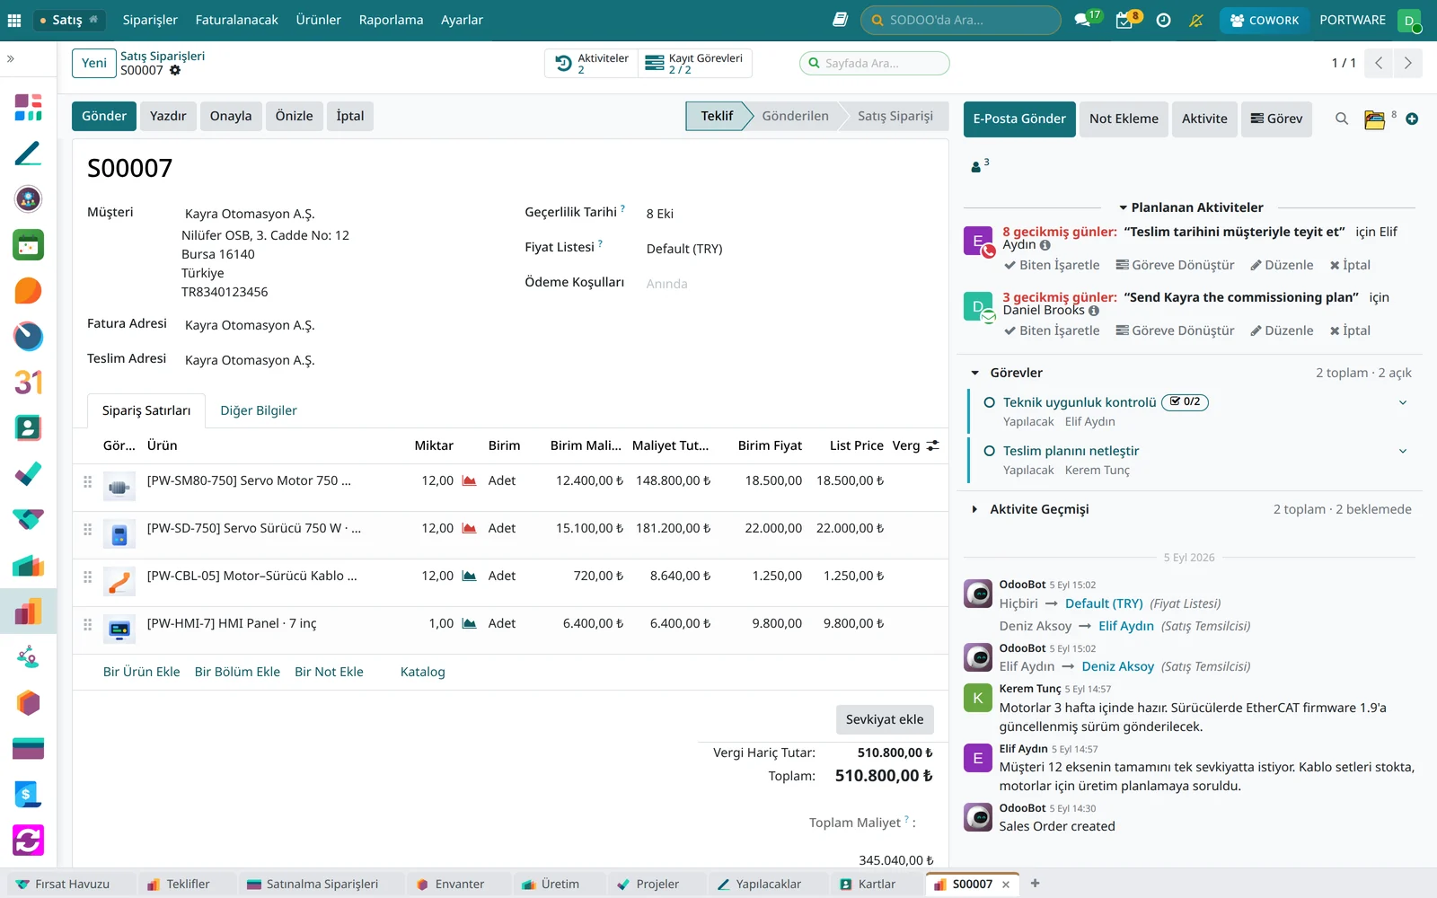
Task: Open the calendar 31 icon in sidebar
Action: [28, 383]
